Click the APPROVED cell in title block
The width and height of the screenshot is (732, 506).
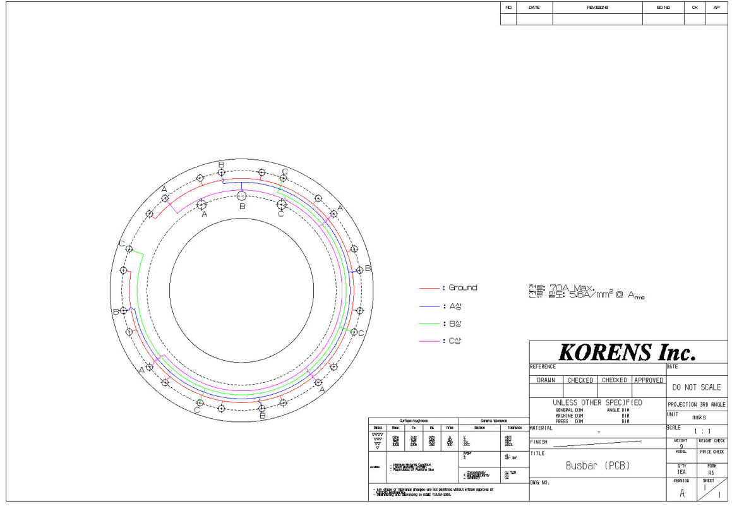pyautogui.click(x=649, y=380)
